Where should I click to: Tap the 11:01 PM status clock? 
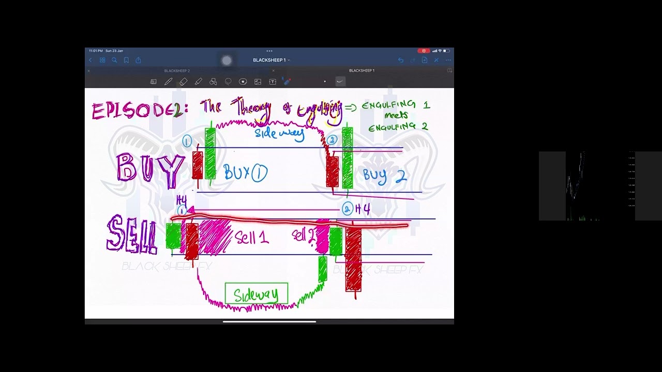[x=96, y=51]
